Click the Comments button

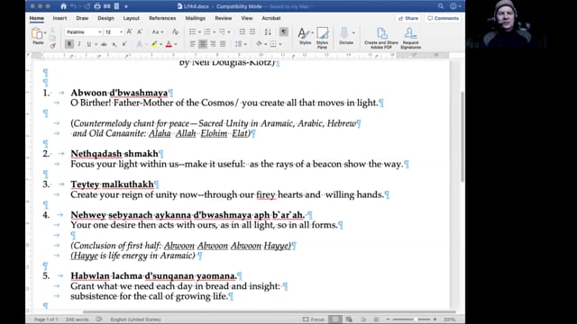pos(443,18)
